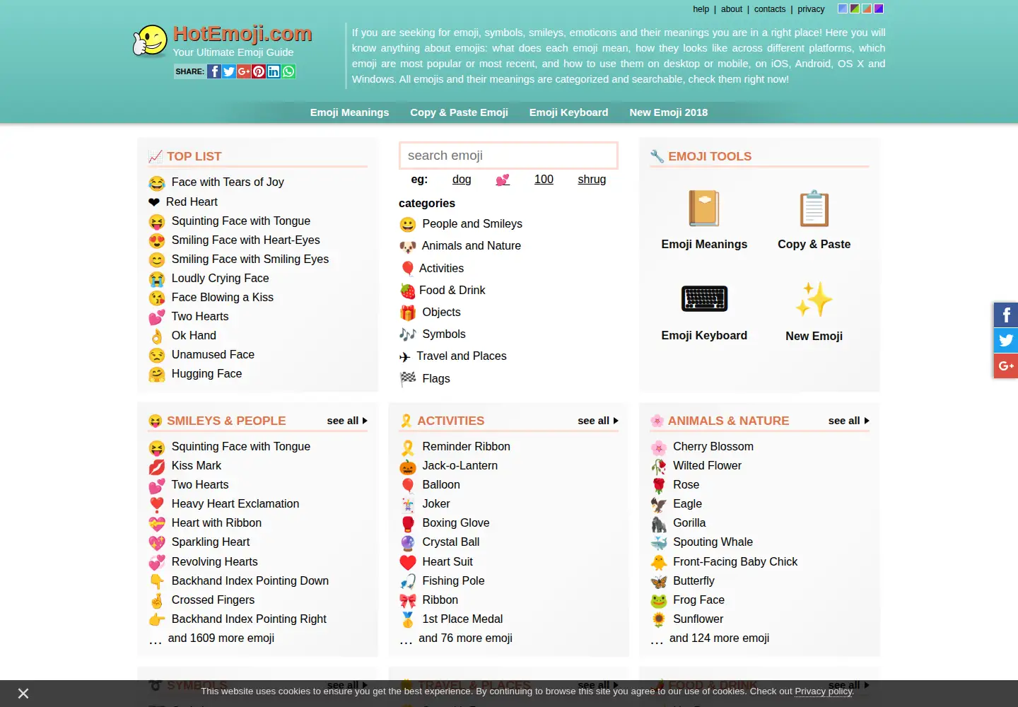Click the floating Twitter button at screen edge
The width and height of the screenshot is (1018, 707).
coord(1006,340)
